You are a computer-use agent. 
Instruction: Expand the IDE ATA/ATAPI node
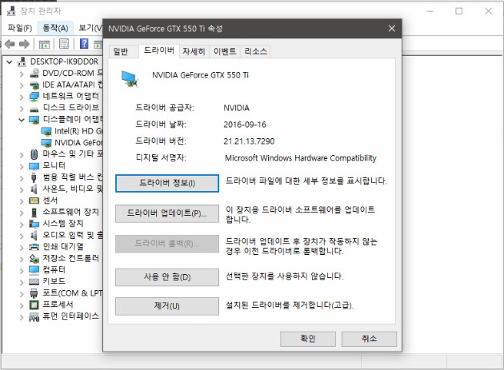coord(22,86)
